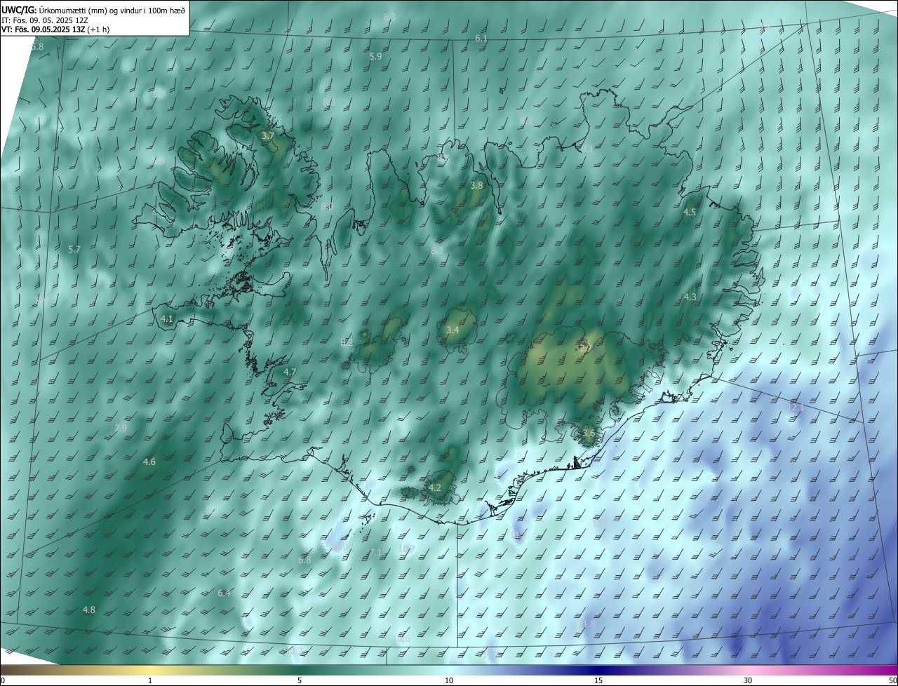Click the 30 tick label on color scale
Image resolution: width=898 pixels, height=686 pixels.
tap(748, 681)
